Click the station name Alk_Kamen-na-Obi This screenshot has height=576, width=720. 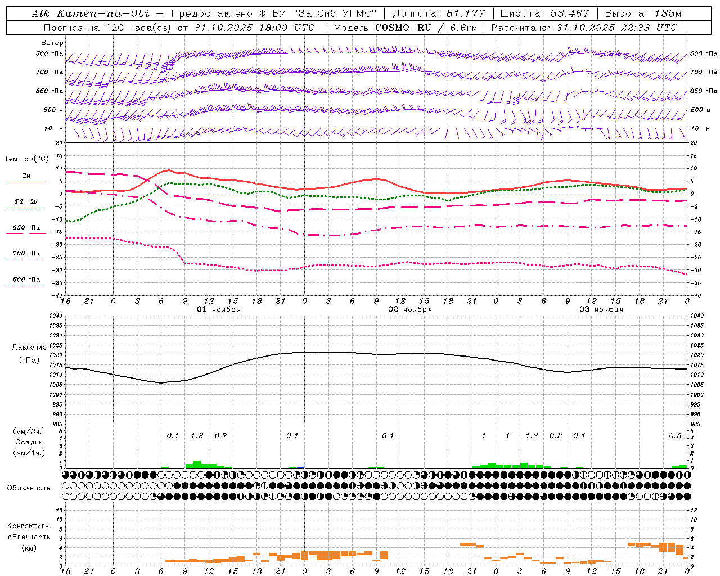click(x=91, y=13)
